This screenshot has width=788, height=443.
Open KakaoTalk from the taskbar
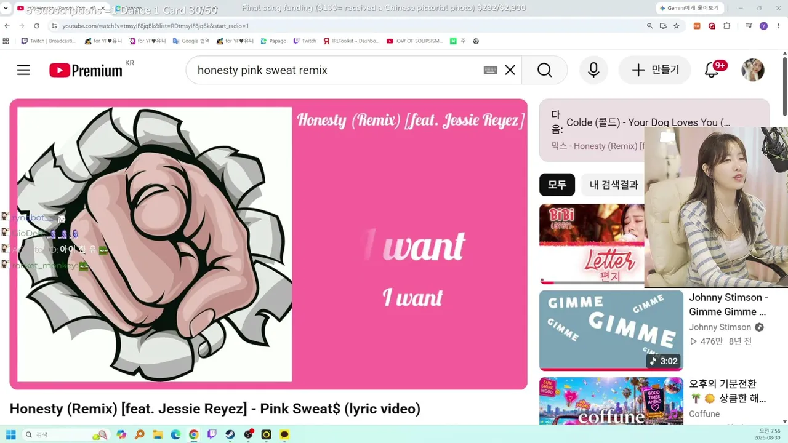tap(284, 434)
